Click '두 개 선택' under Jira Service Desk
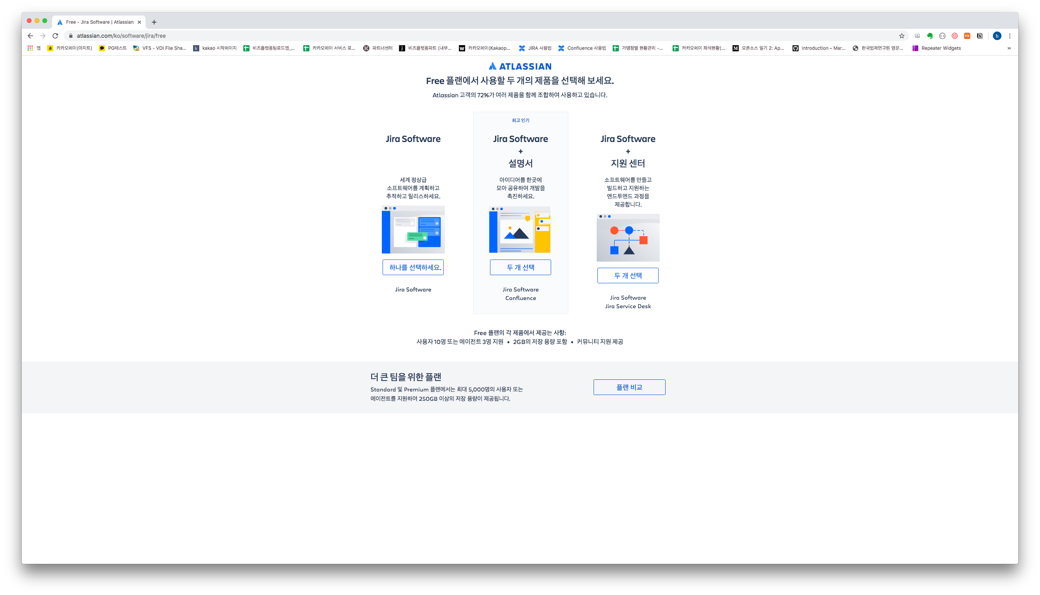This screenshot has width=1040, height=595. point(628,276)
